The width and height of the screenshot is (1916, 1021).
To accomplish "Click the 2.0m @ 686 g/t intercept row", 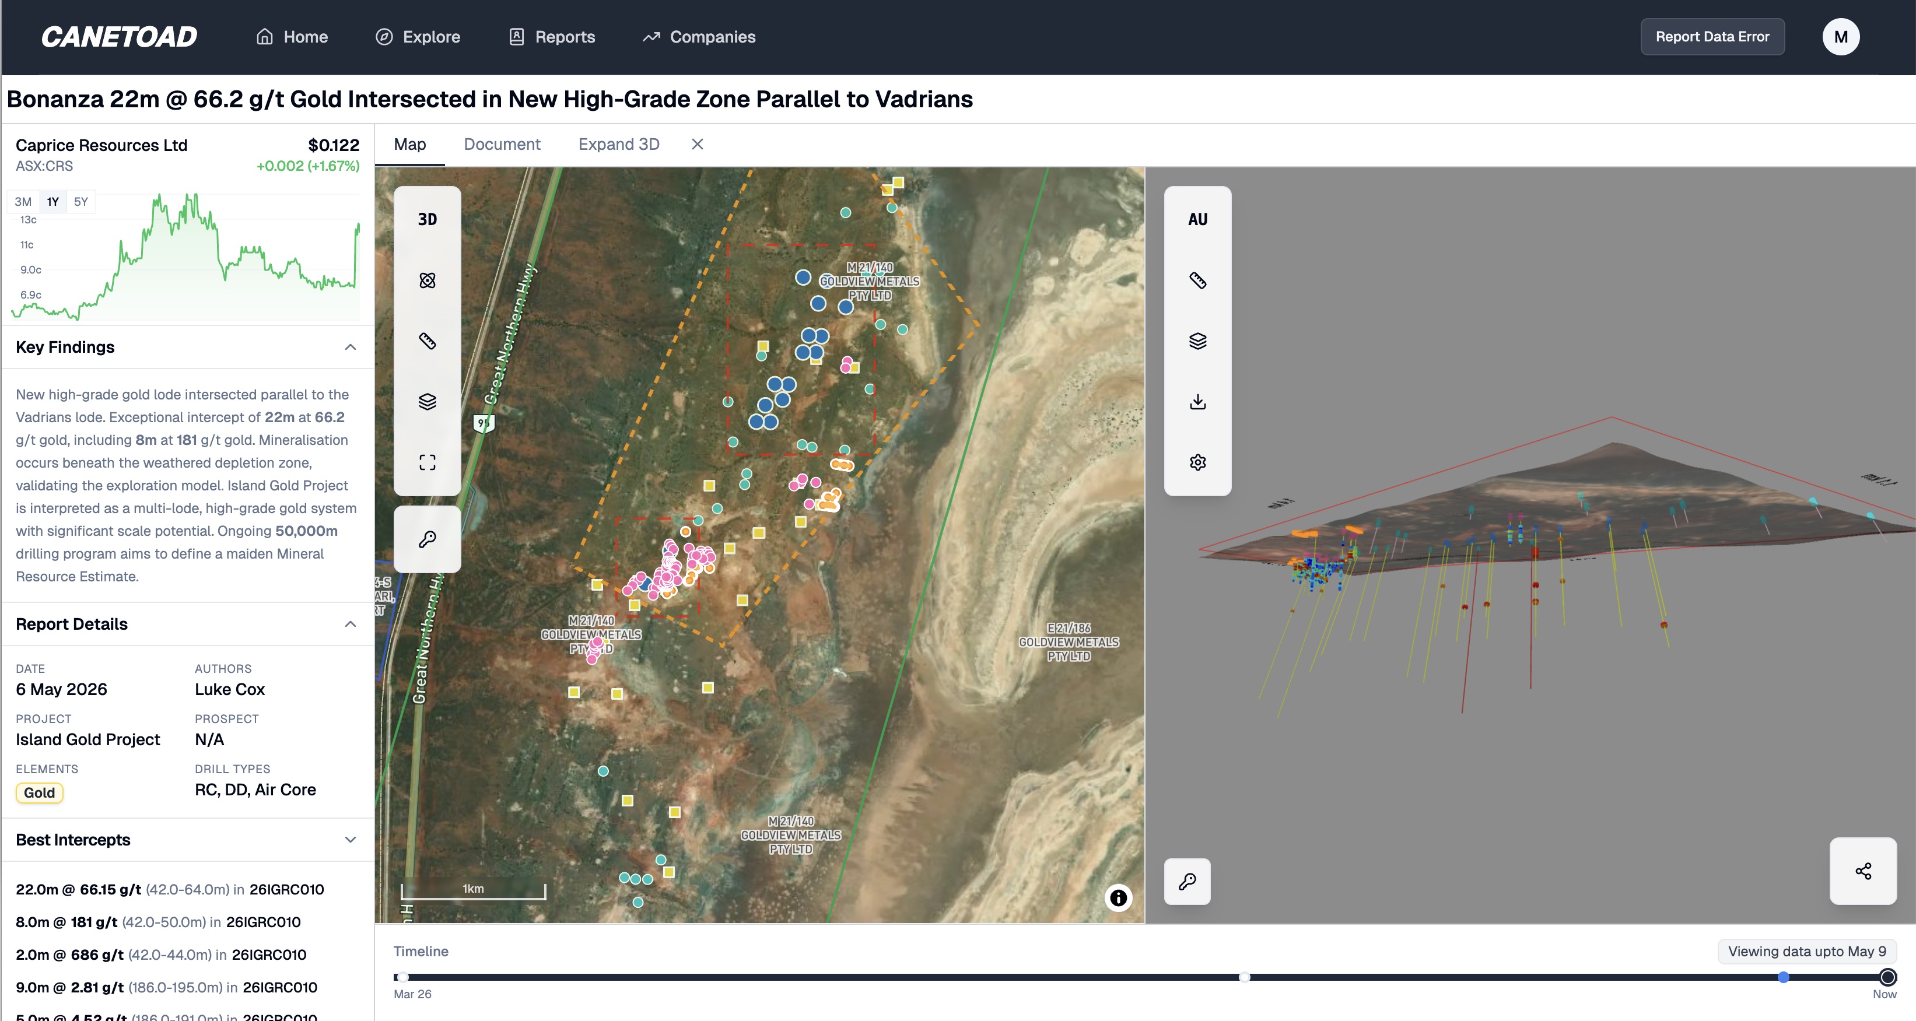I will (162, 955).
